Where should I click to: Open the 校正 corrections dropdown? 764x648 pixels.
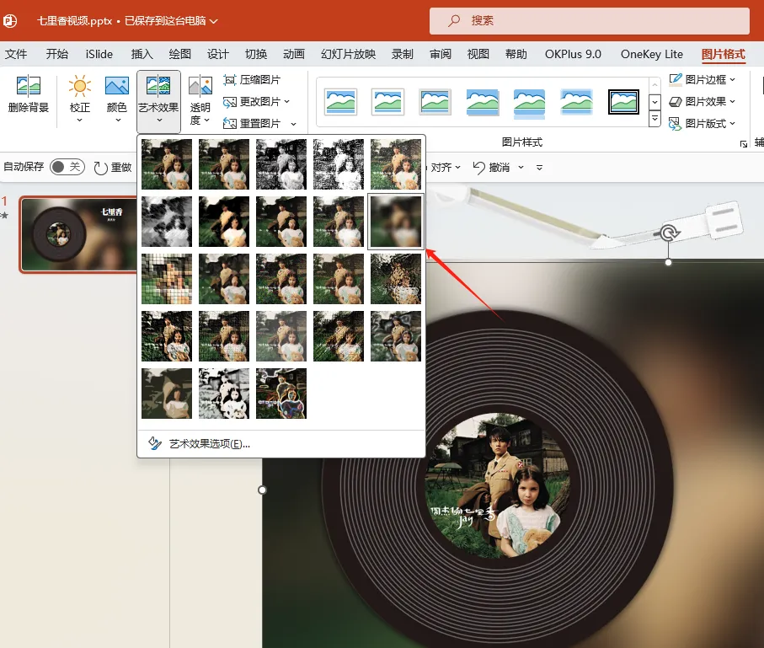(79, 100)
